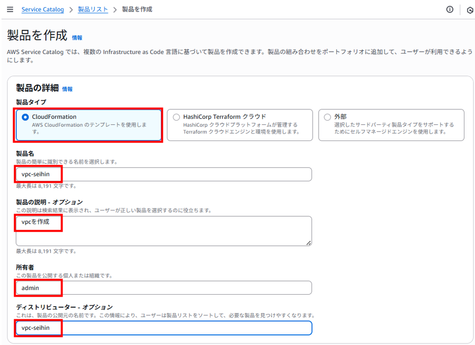The image size is (475, 345).
Task: Open the 製品リスト breadcrumb link
Action: point(93,10)
